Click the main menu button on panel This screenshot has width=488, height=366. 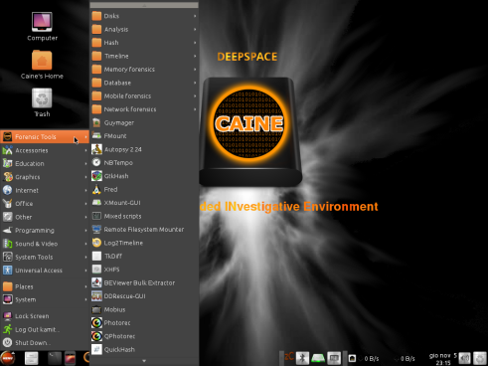coord(8,358)
